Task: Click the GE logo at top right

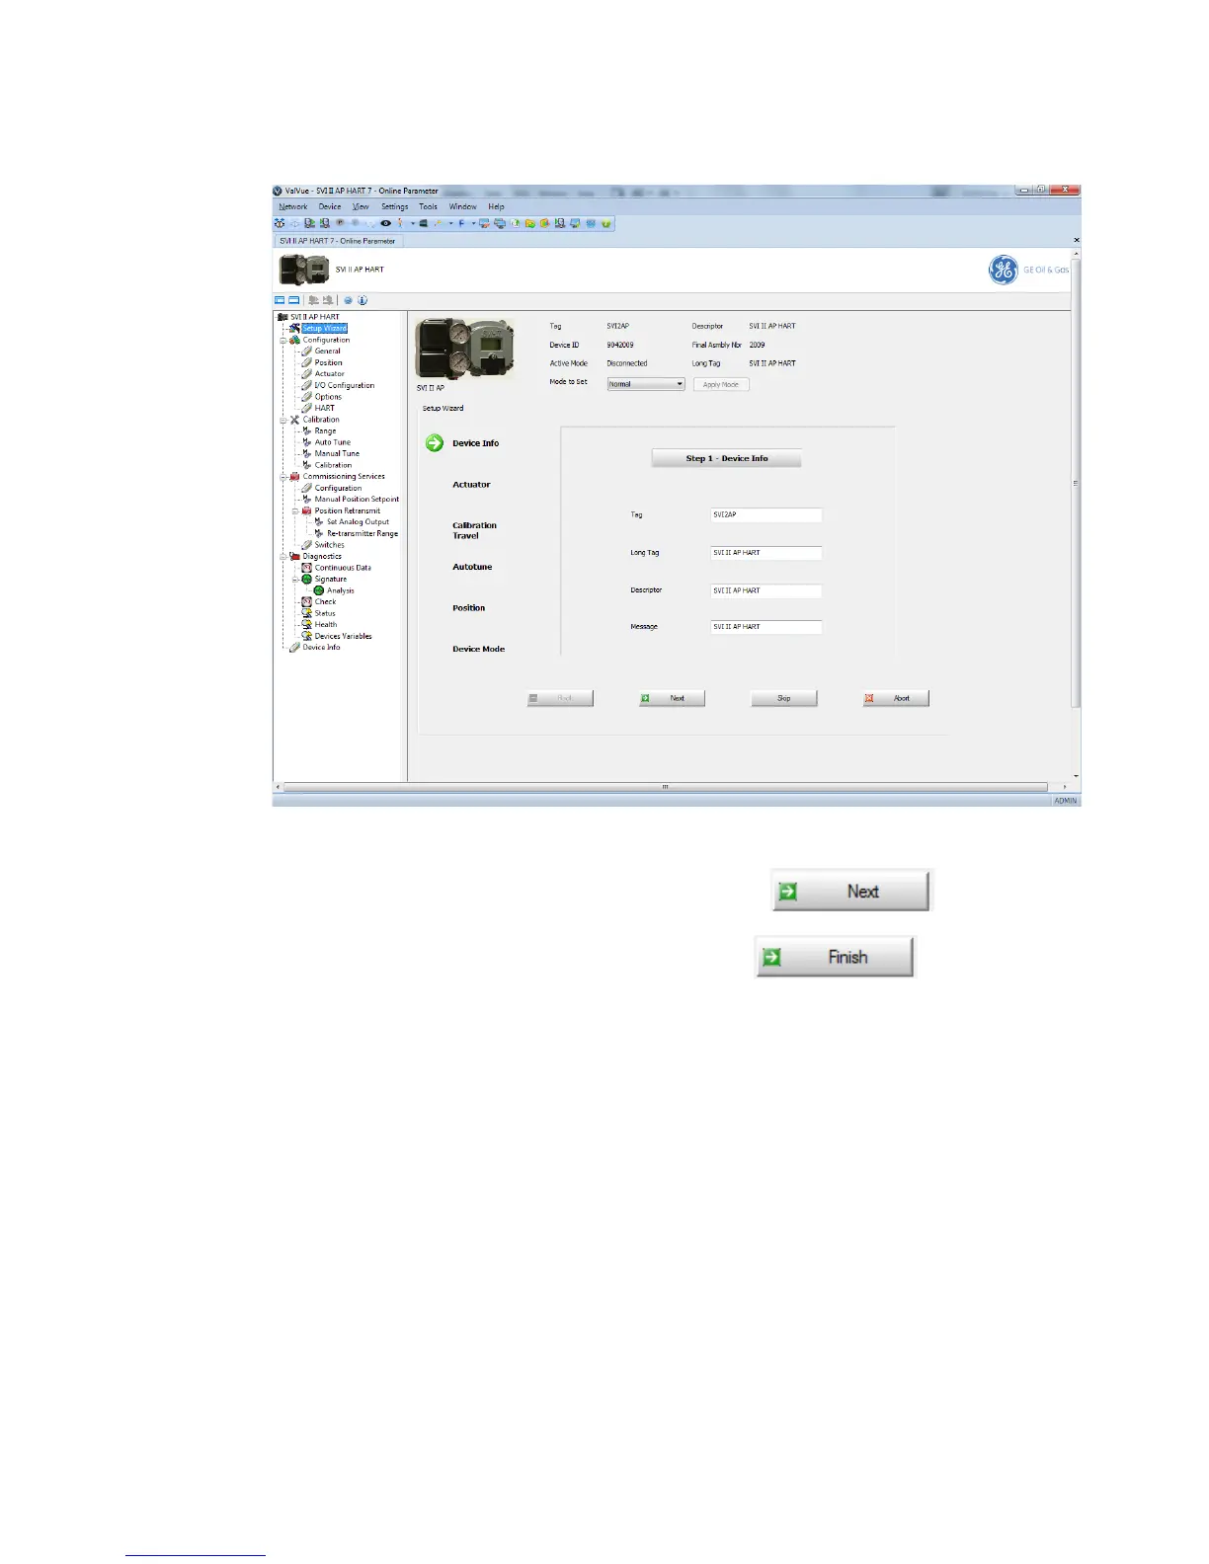Action: pyautogui.click(x=1003, y=270)
